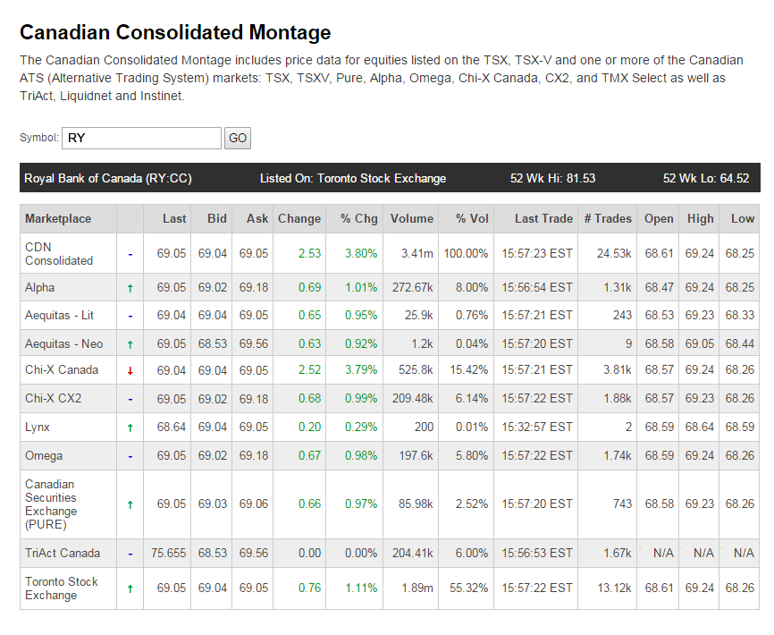Click the red down arrow for Chi-X Canada
Viewport: 774px width, 635px height.
(x=130, y=370)
